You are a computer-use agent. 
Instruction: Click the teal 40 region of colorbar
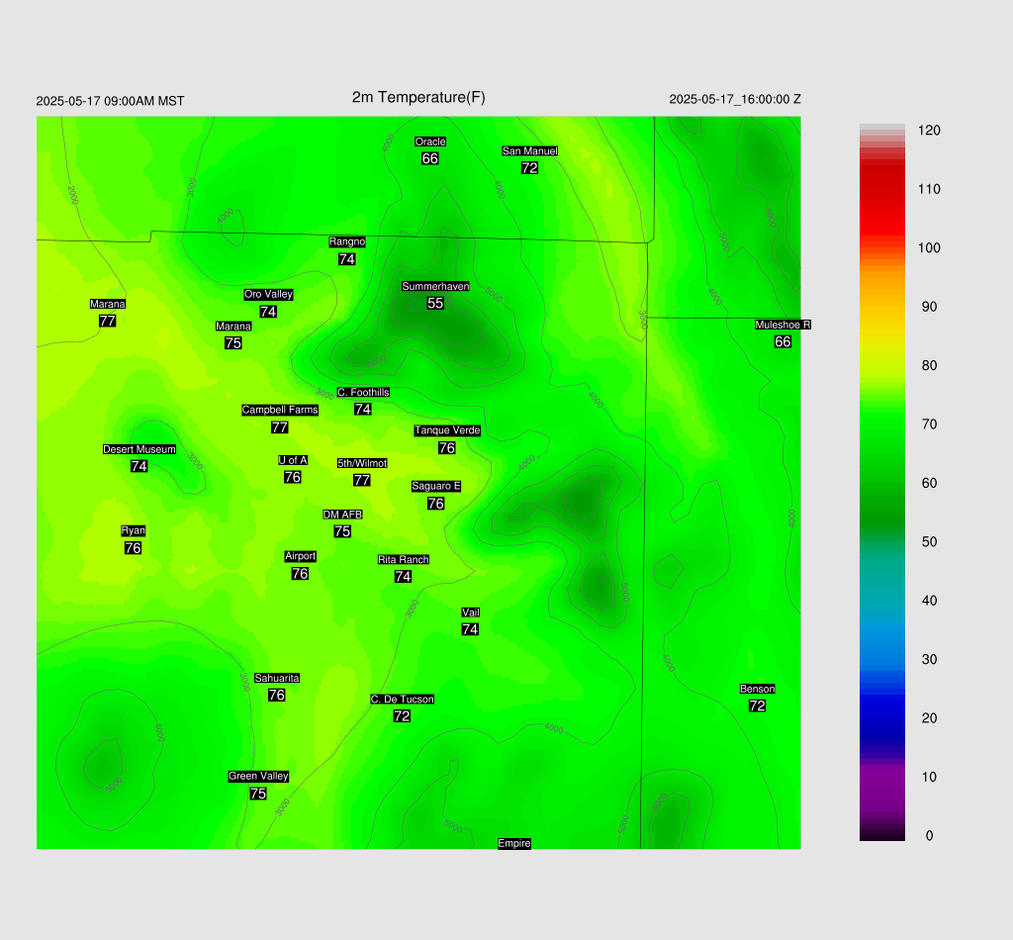(x=881, y=601)
